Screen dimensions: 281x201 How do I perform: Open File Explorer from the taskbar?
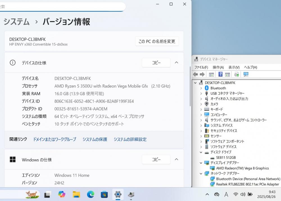click(x=76, y=194)
